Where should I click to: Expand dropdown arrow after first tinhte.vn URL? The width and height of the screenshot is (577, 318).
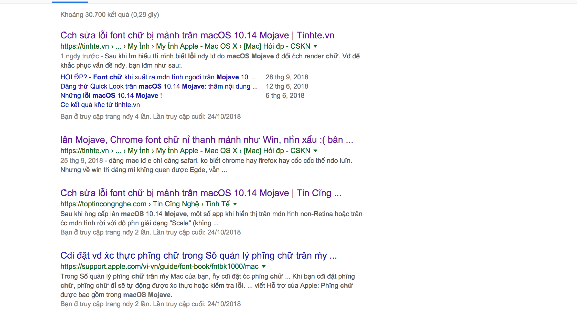point(315,46)
